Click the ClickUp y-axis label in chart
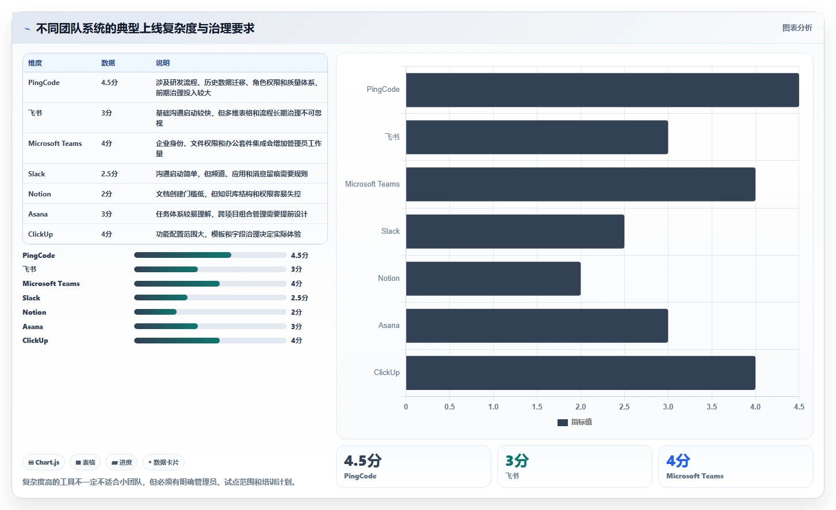836x510 pixels. click(x=387, y=373)
